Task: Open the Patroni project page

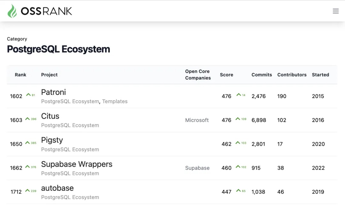Action: 53,92
